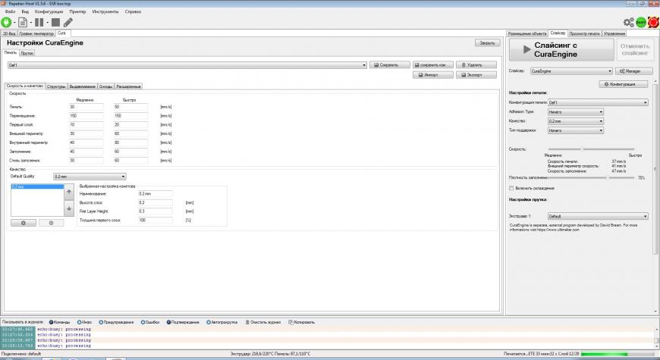
Task: Open printer settings gears icon
Action: coord(628,22)
